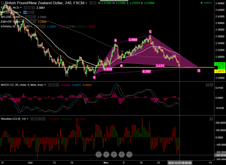Collapse the main chart legend toggle icon

point(3,3)
